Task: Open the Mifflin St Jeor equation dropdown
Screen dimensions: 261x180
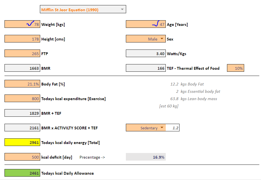Action: coord(122,9)
